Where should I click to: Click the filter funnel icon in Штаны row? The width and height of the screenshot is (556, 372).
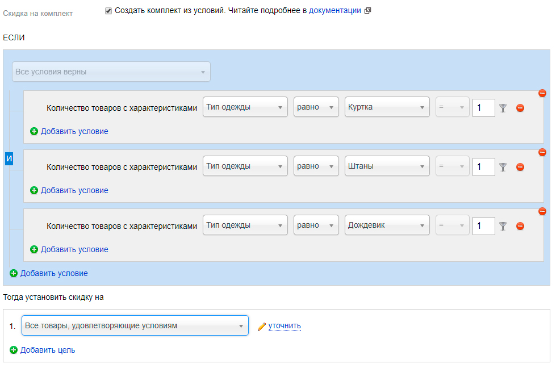[x=503, y=167]
